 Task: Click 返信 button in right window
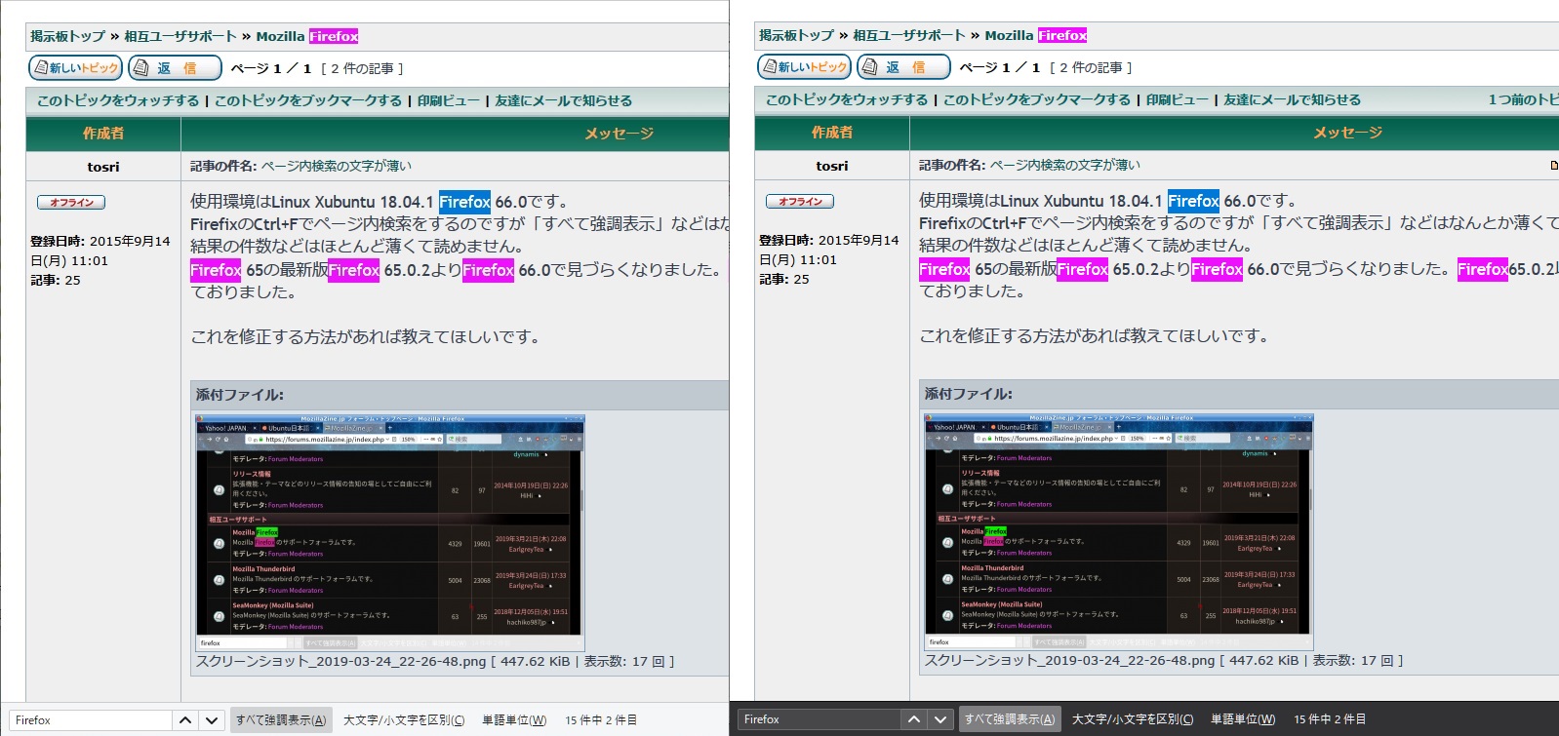pos(903,66)
